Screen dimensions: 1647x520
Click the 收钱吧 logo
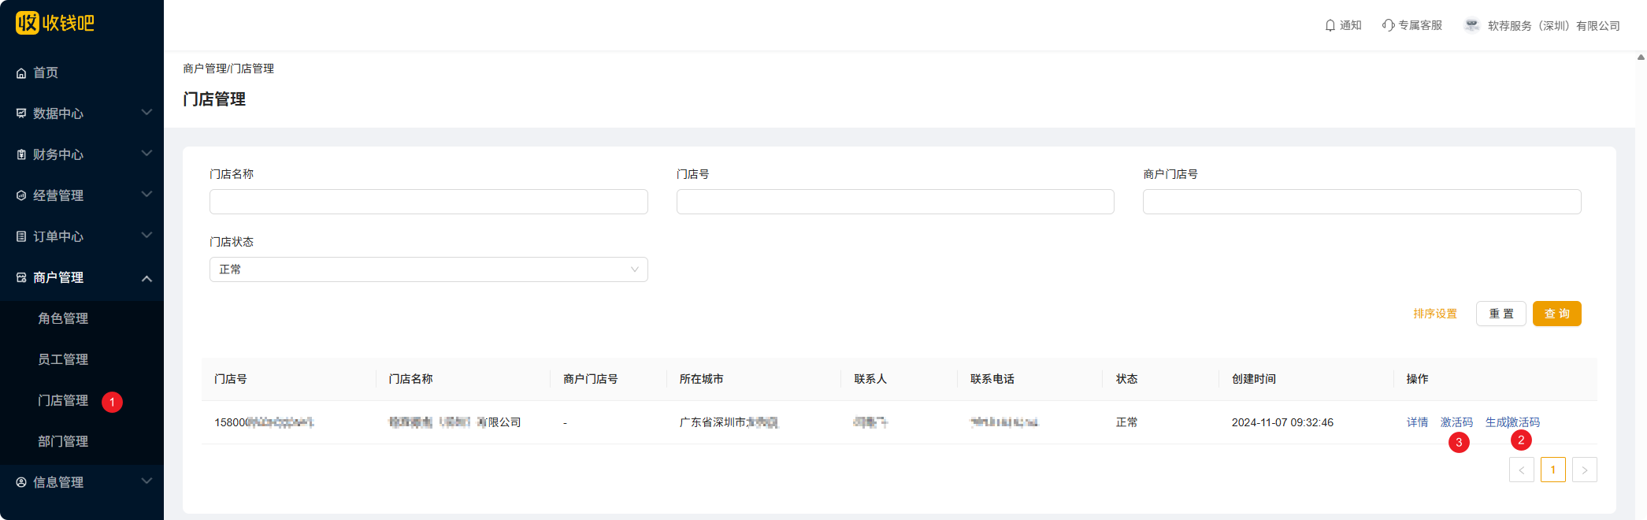(55, 23)
